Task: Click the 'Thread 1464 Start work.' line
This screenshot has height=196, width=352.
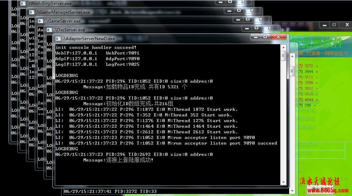Action: (146, 126)
